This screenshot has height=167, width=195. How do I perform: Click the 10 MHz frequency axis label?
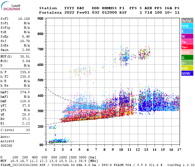[x=121, y=150]
